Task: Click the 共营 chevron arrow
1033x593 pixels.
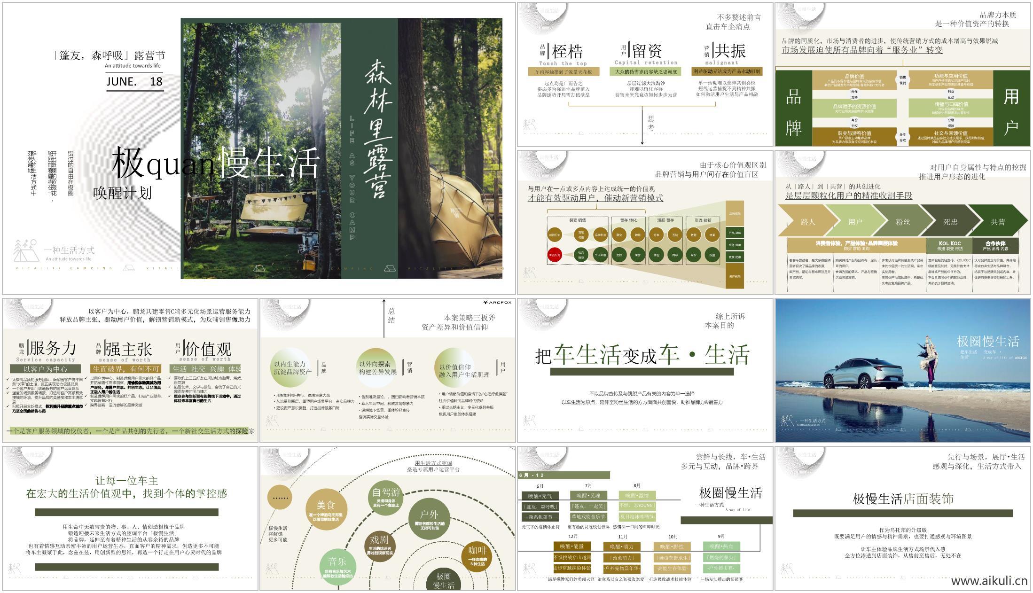Action: pos(997,222)
